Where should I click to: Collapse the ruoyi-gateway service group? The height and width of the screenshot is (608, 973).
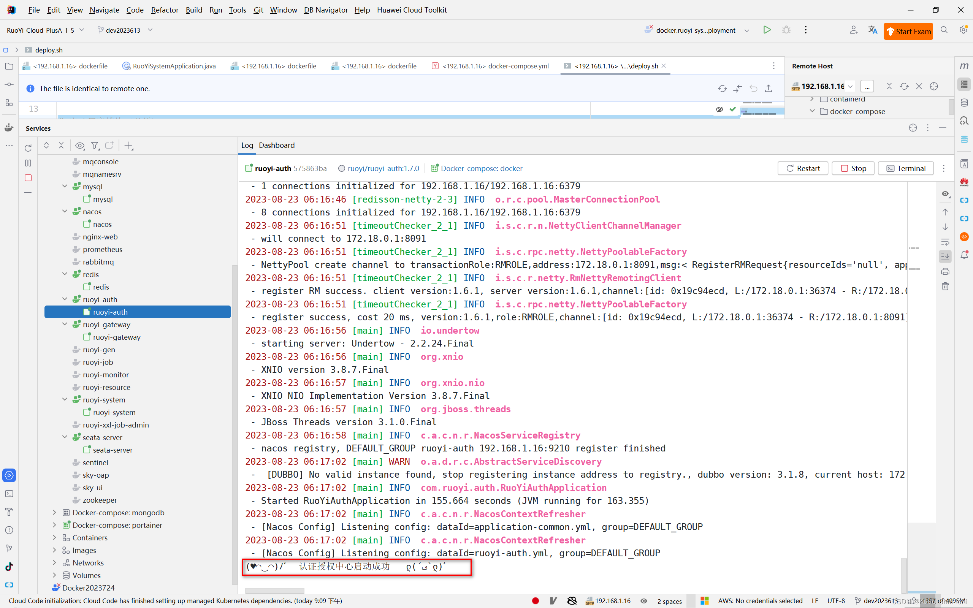pyautogui.click(x=65, y=324)
